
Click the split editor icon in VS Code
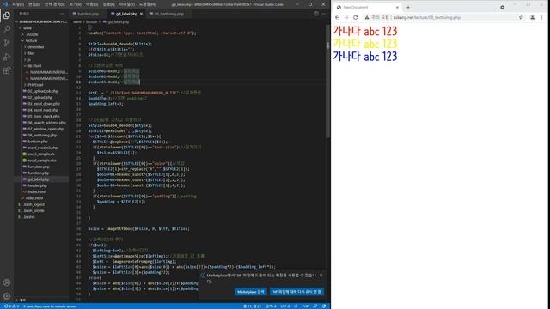click(316, 14)
